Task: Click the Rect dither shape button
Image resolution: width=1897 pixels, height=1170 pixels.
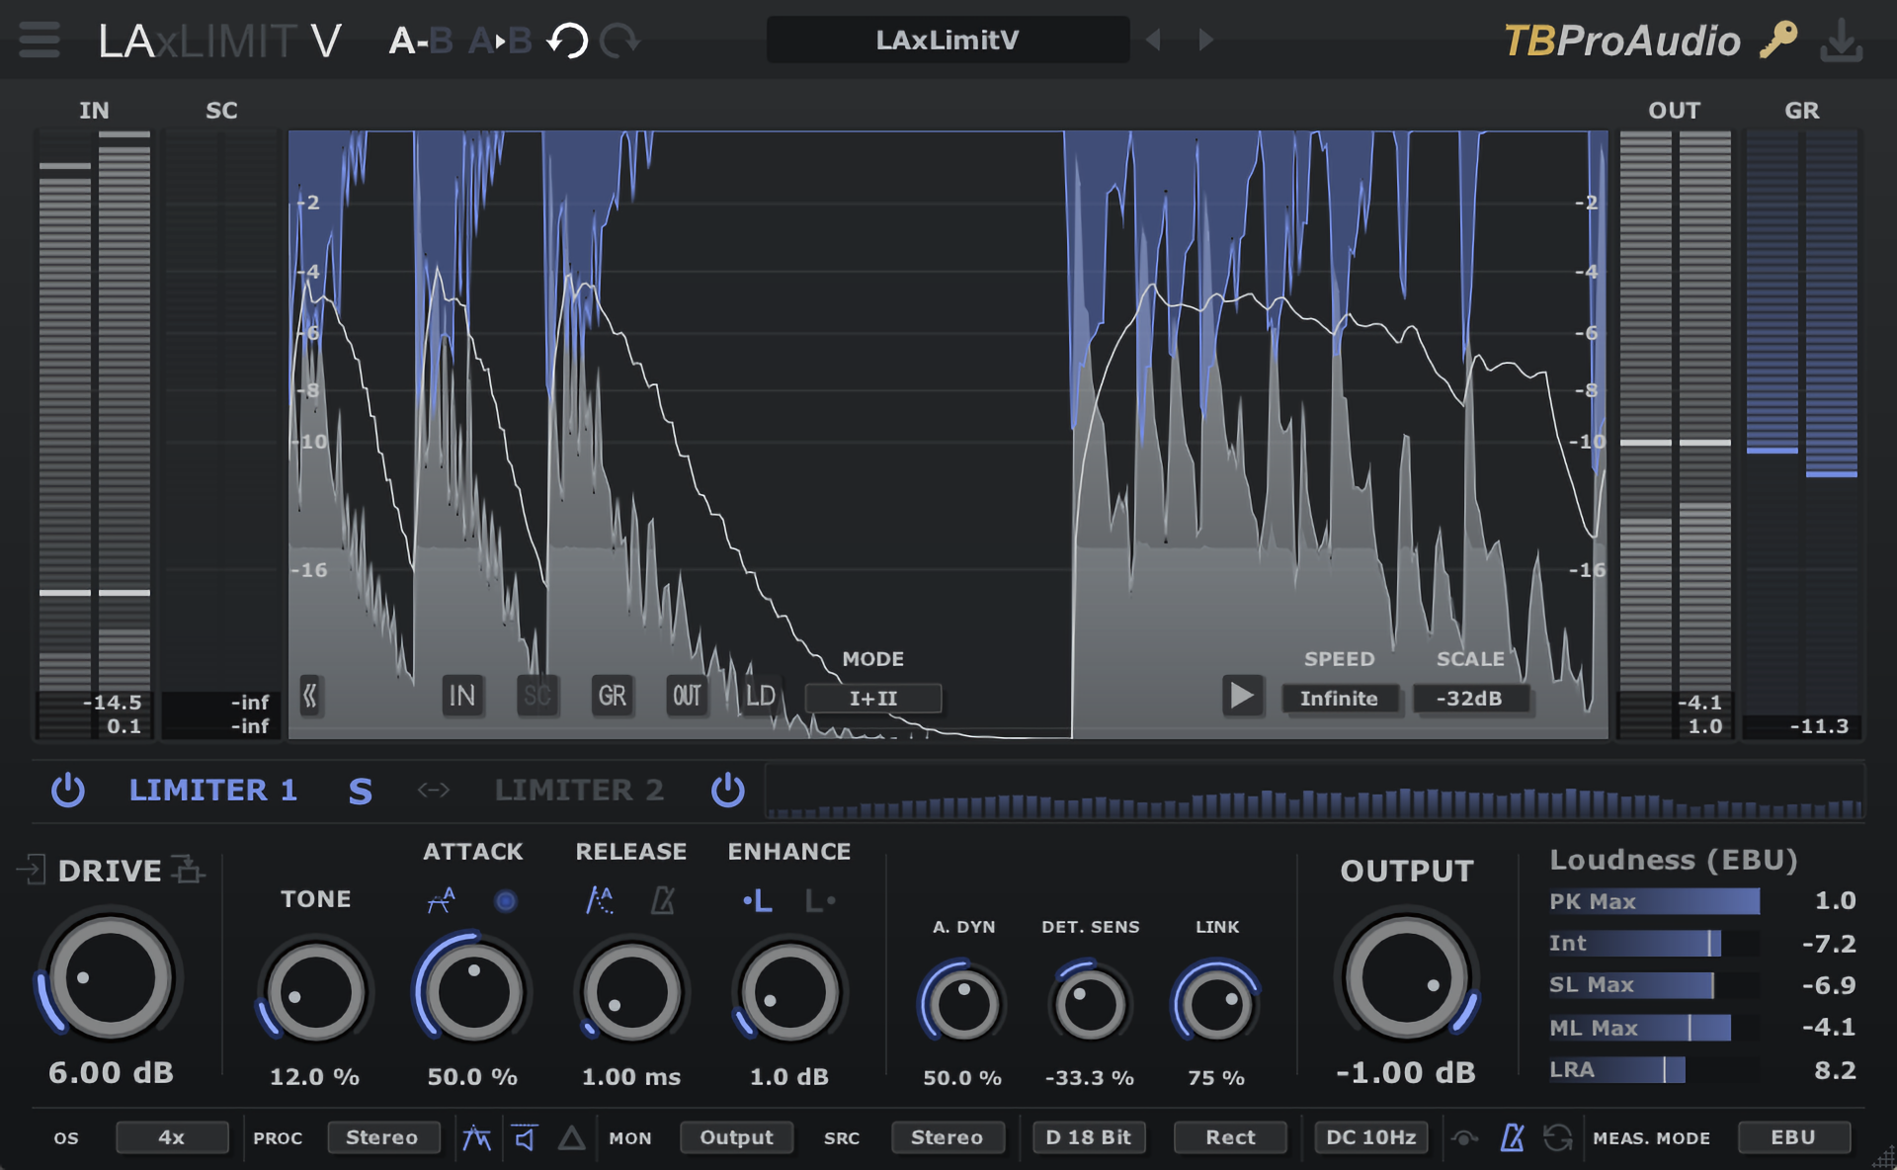Action: pyautogui.click(x=1230, y=1137)
